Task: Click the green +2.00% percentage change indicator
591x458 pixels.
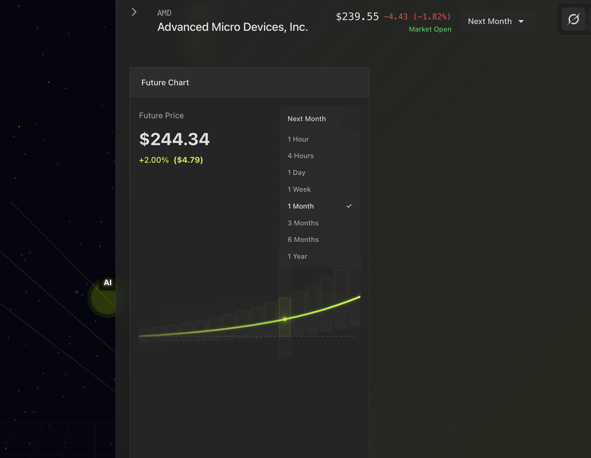Action: 153,160
